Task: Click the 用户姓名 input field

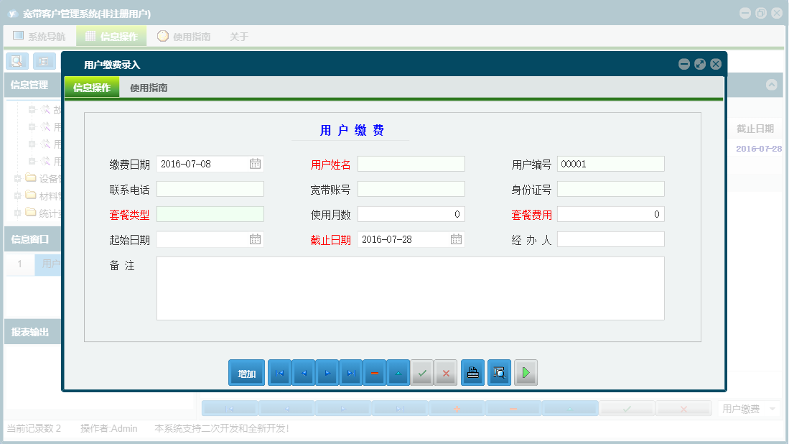Action: [x=411, y=163]
